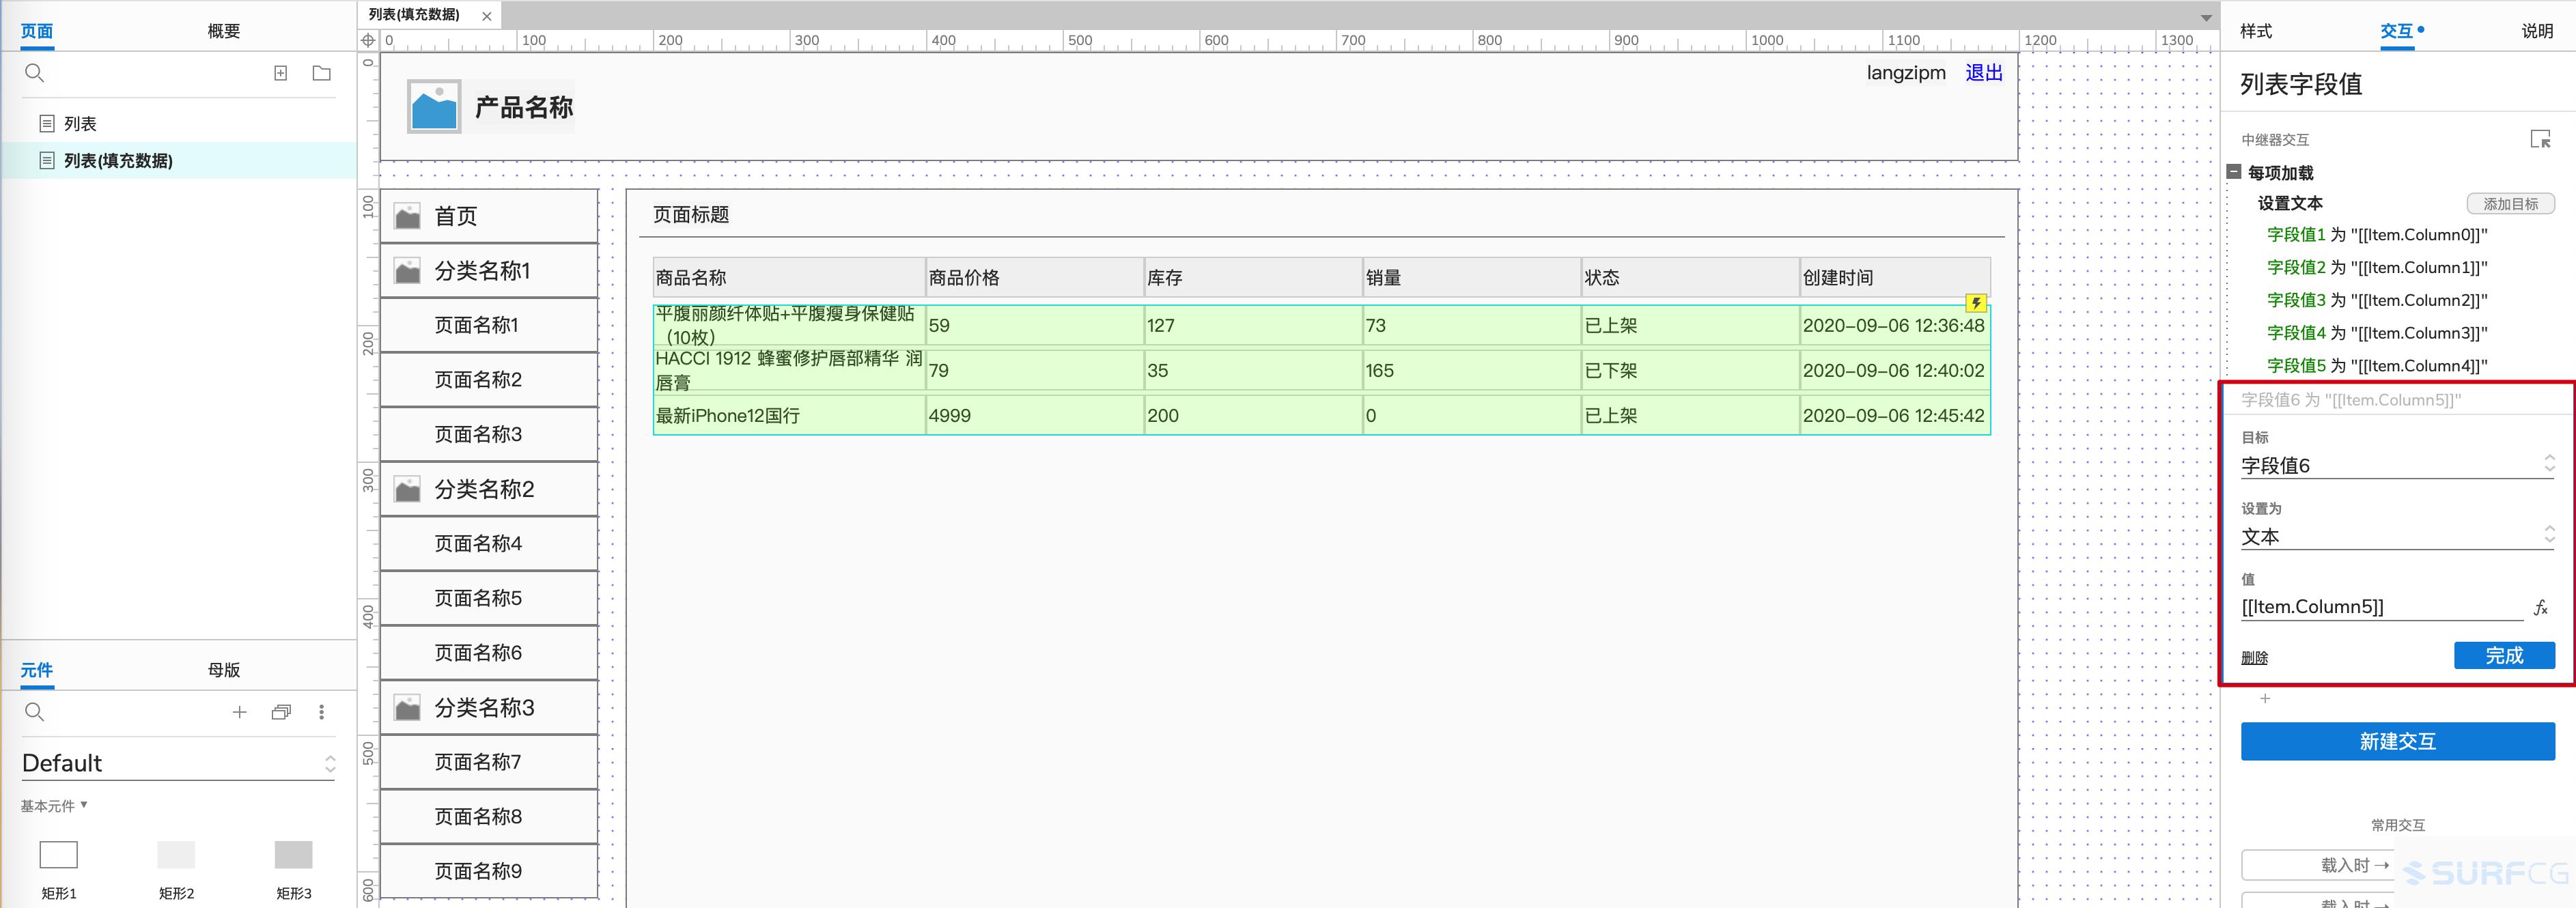Select the 矩形1 widget thumbnail

click(58, 854)
